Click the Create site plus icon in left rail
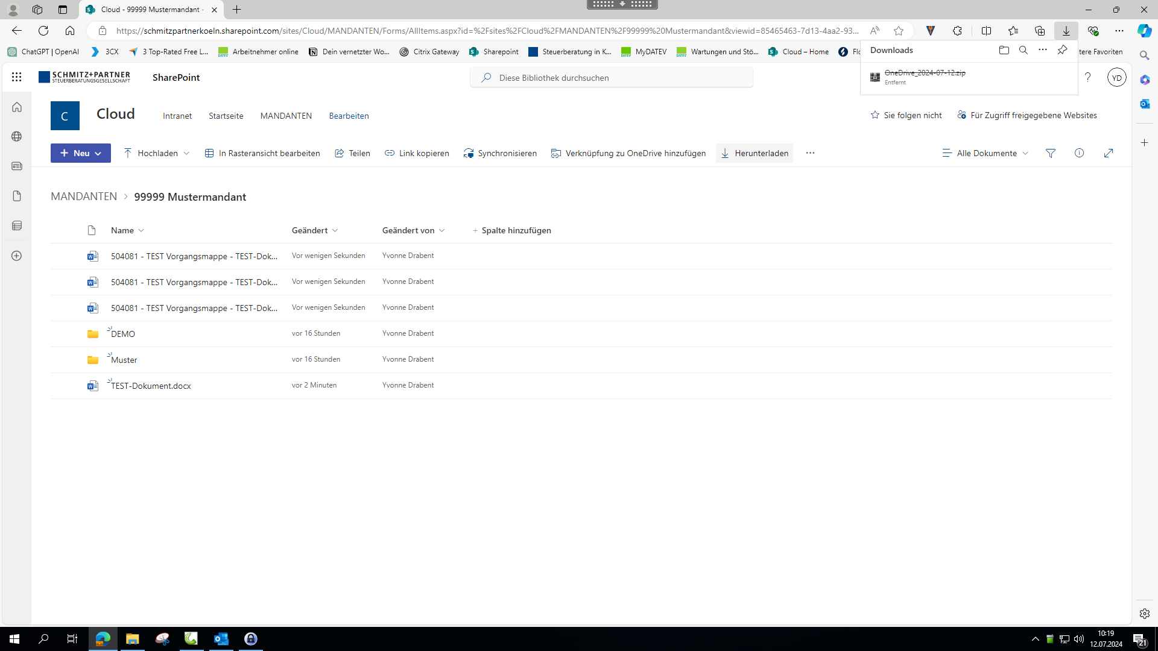 tap(17, 256)
